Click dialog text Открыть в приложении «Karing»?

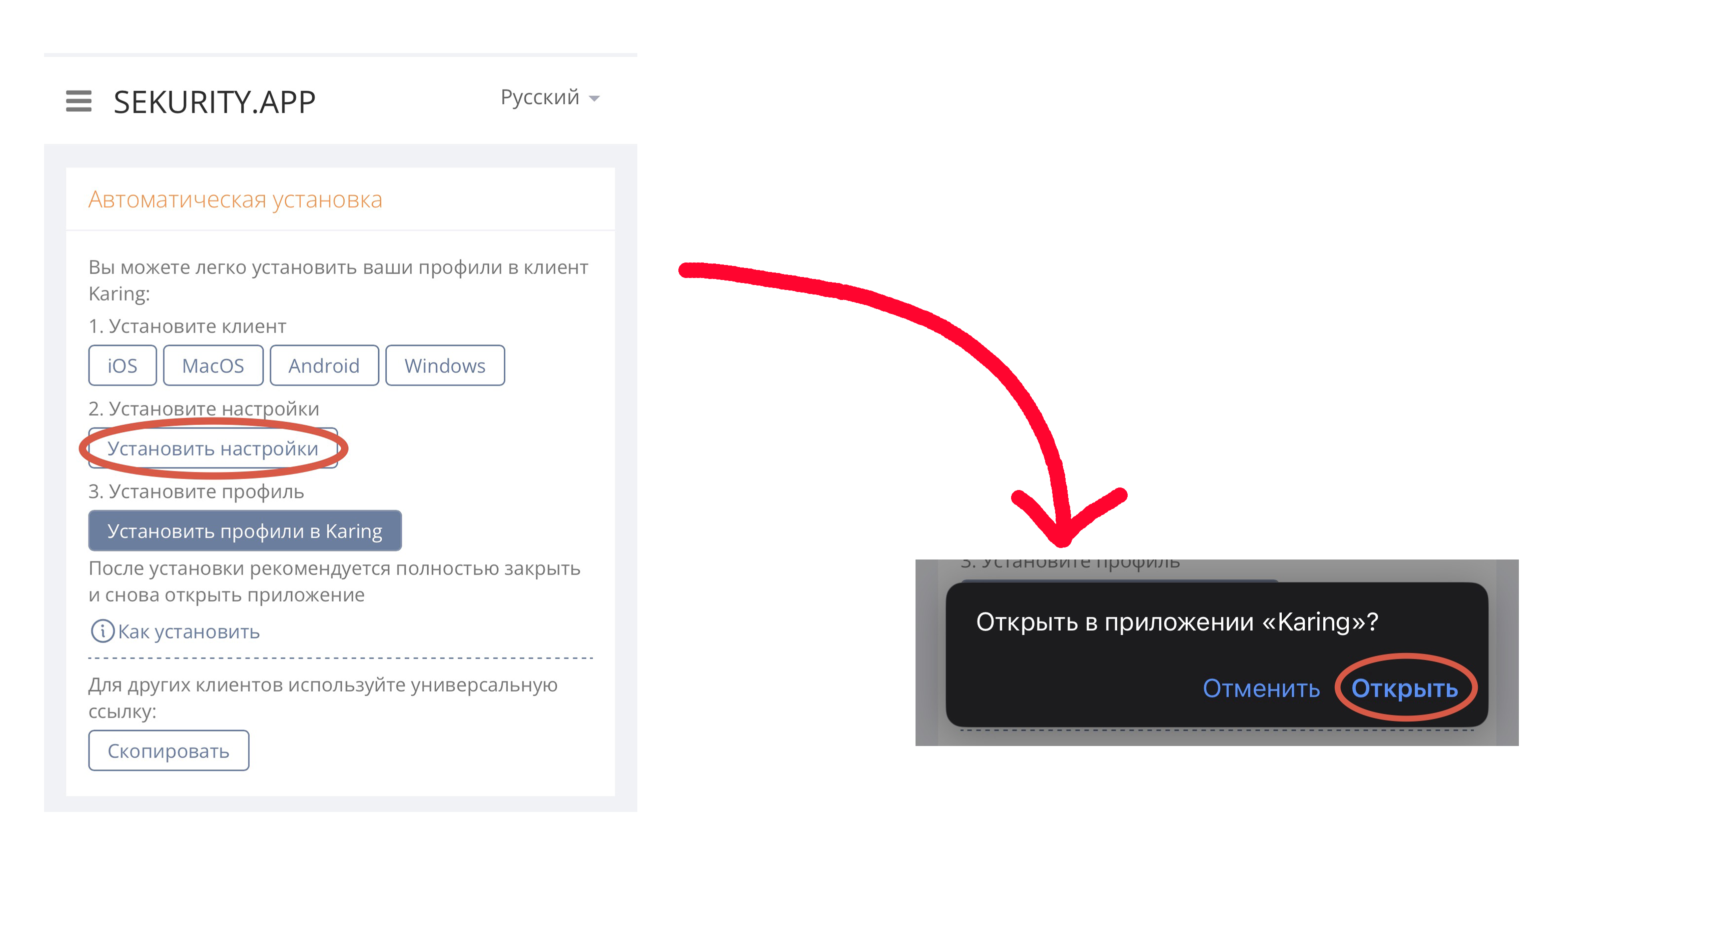[x=1177, y=622]
